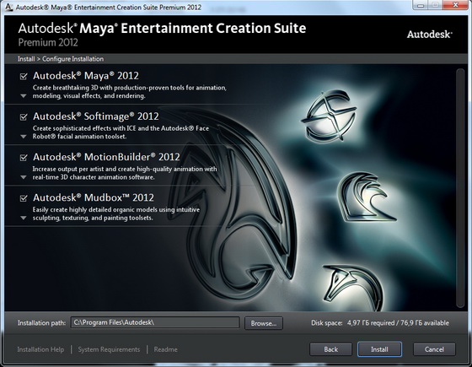Uncheck the Autodesk Mudbox 2012 checkbox
Image resolution: width=472 pixels, height=367 pixels.
[24, 198]
